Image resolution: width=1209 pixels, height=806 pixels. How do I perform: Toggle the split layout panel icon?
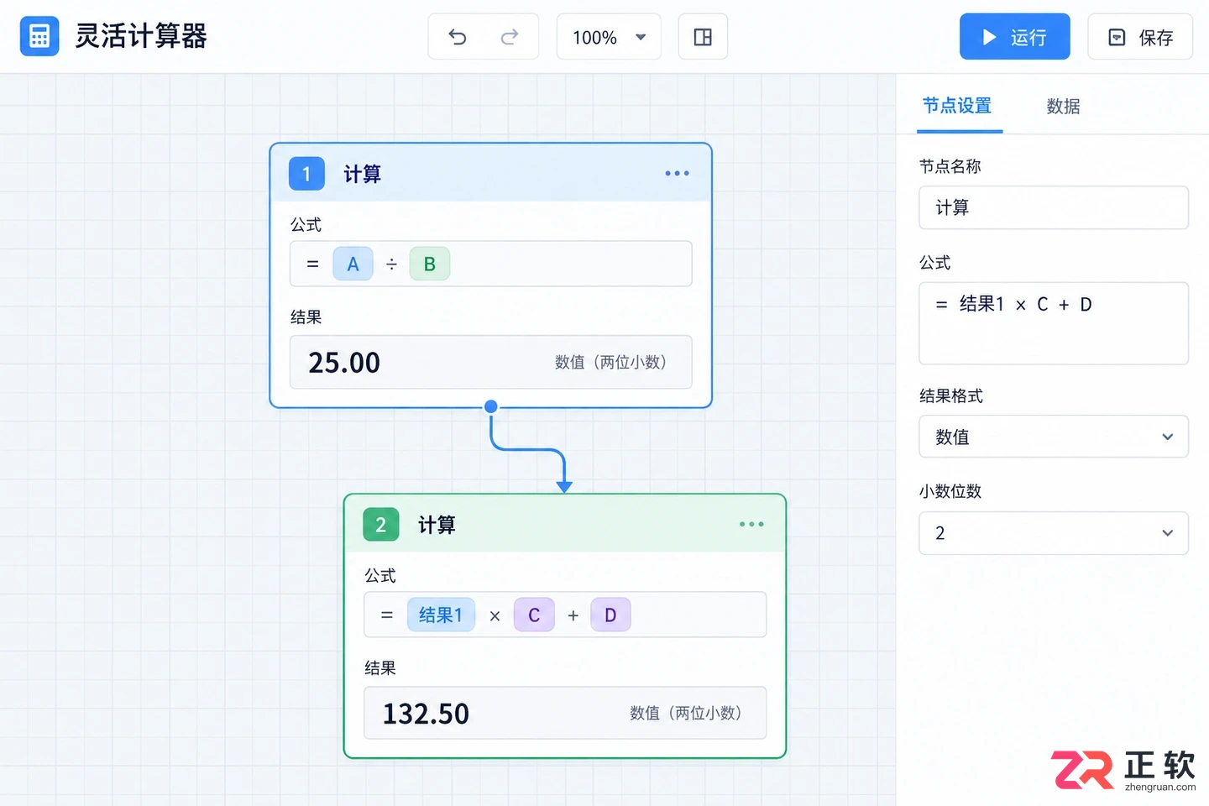703,37
